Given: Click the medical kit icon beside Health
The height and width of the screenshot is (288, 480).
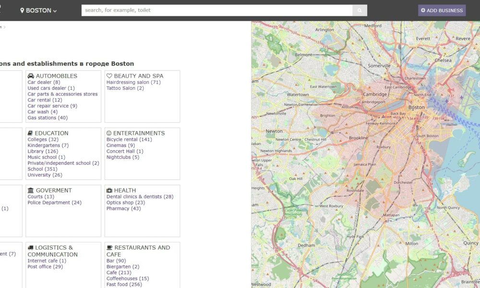Looking at the screenshot, I should [109, 191].
